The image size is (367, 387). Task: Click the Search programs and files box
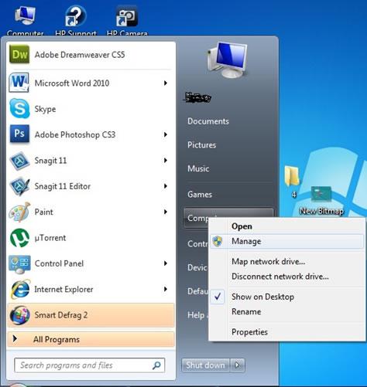coord(90,365)
